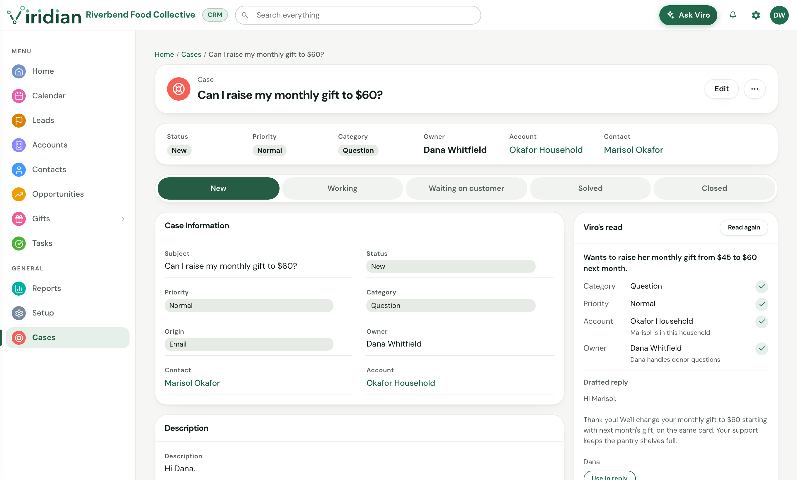Confirm Viro's Account Okafor Household suggestion
The height and width of the screenshot is (480, 797).
click(x=762, y=322)
